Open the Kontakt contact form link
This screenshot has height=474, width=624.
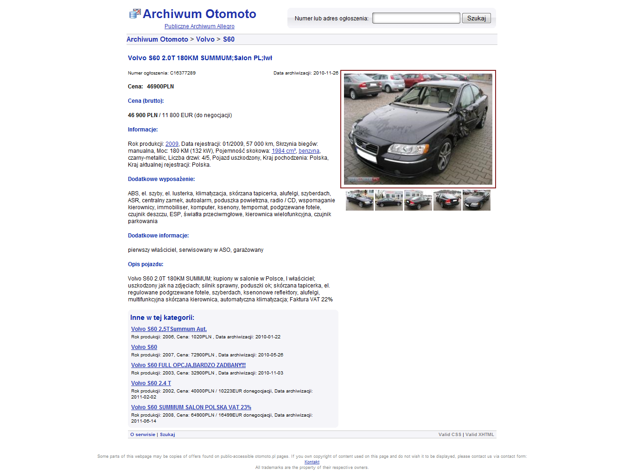[x=312, y=462]
